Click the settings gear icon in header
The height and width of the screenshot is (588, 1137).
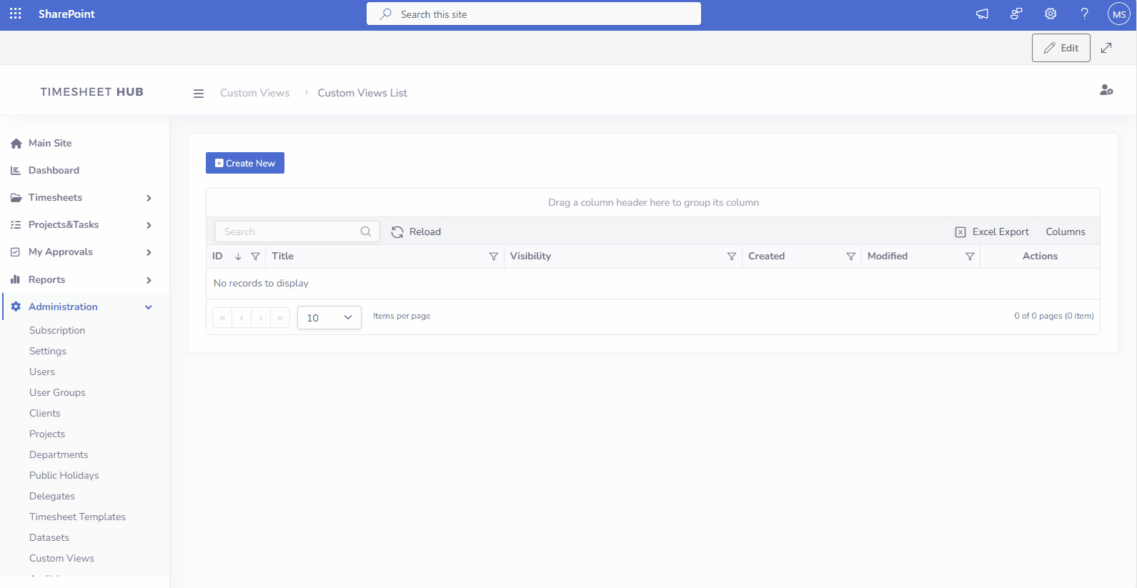click(1051, 14)
